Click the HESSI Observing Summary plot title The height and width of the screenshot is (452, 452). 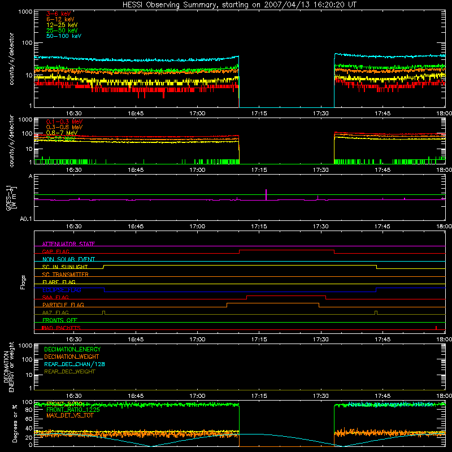coord(240,5)
